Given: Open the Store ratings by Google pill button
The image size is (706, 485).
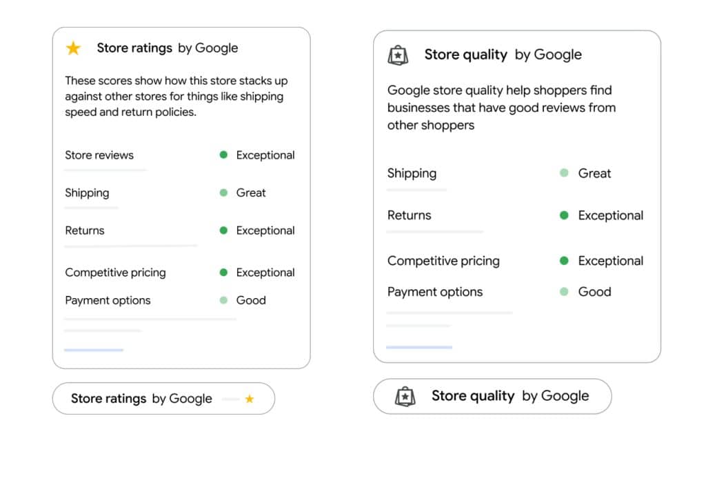Looking at the screenshot, I should [x=163, y=399].
